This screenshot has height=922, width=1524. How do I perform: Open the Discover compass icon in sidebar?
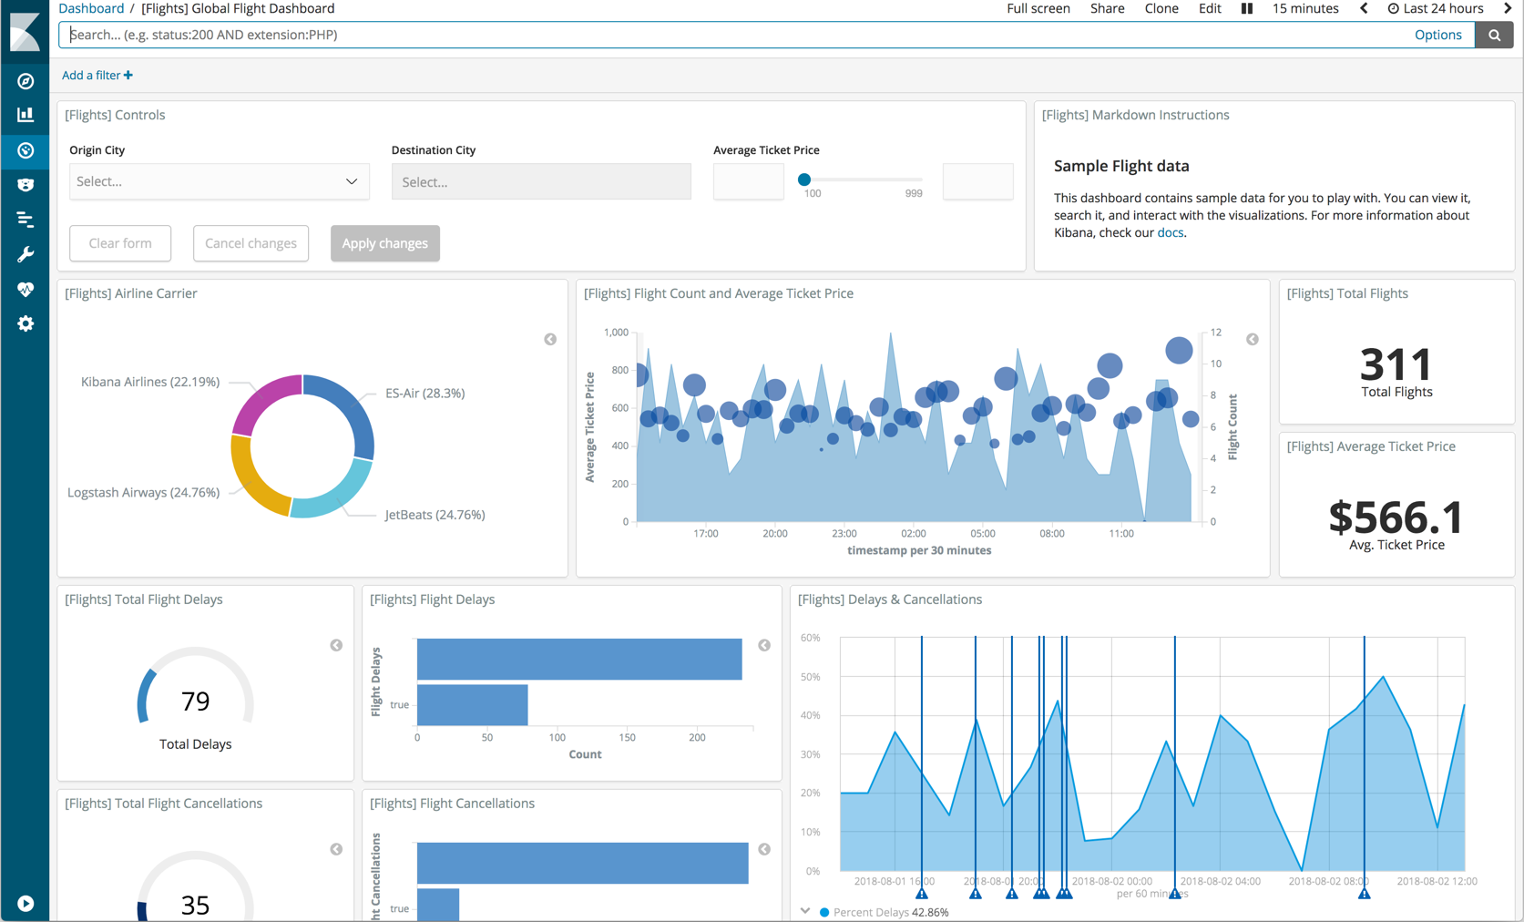25,81
